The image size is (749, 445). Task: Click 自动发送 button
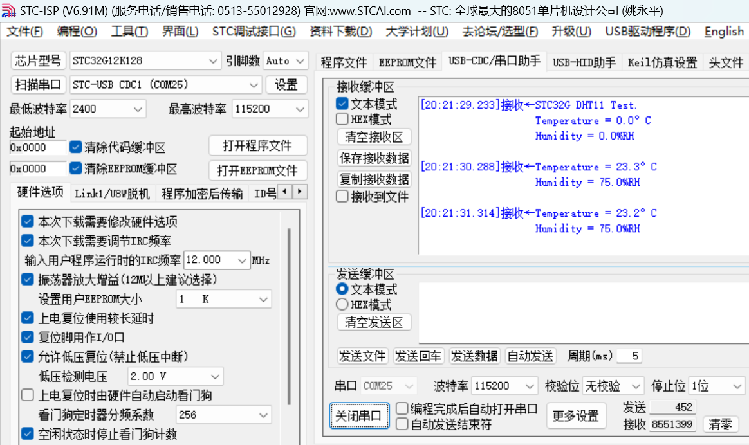pyautogui.click(x=530, y=356)
